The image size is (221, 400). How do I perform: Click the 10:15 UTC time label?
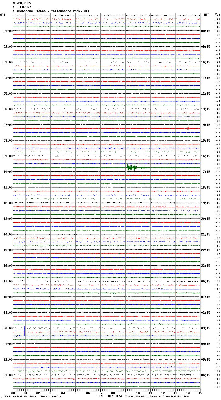click(x=206, y=62)
